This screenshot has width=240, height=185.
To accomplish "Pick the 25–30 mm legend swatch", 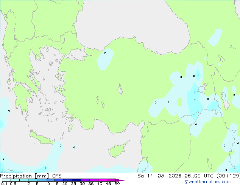I will [x=76, y=180].
